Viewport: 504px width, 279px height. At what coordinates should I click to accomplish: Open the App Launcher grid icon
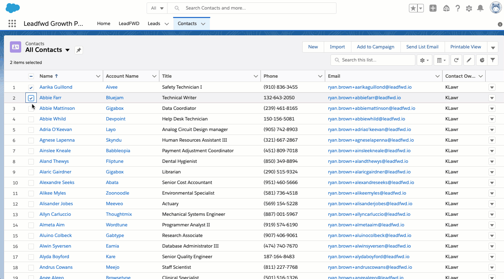coord(12,23)
